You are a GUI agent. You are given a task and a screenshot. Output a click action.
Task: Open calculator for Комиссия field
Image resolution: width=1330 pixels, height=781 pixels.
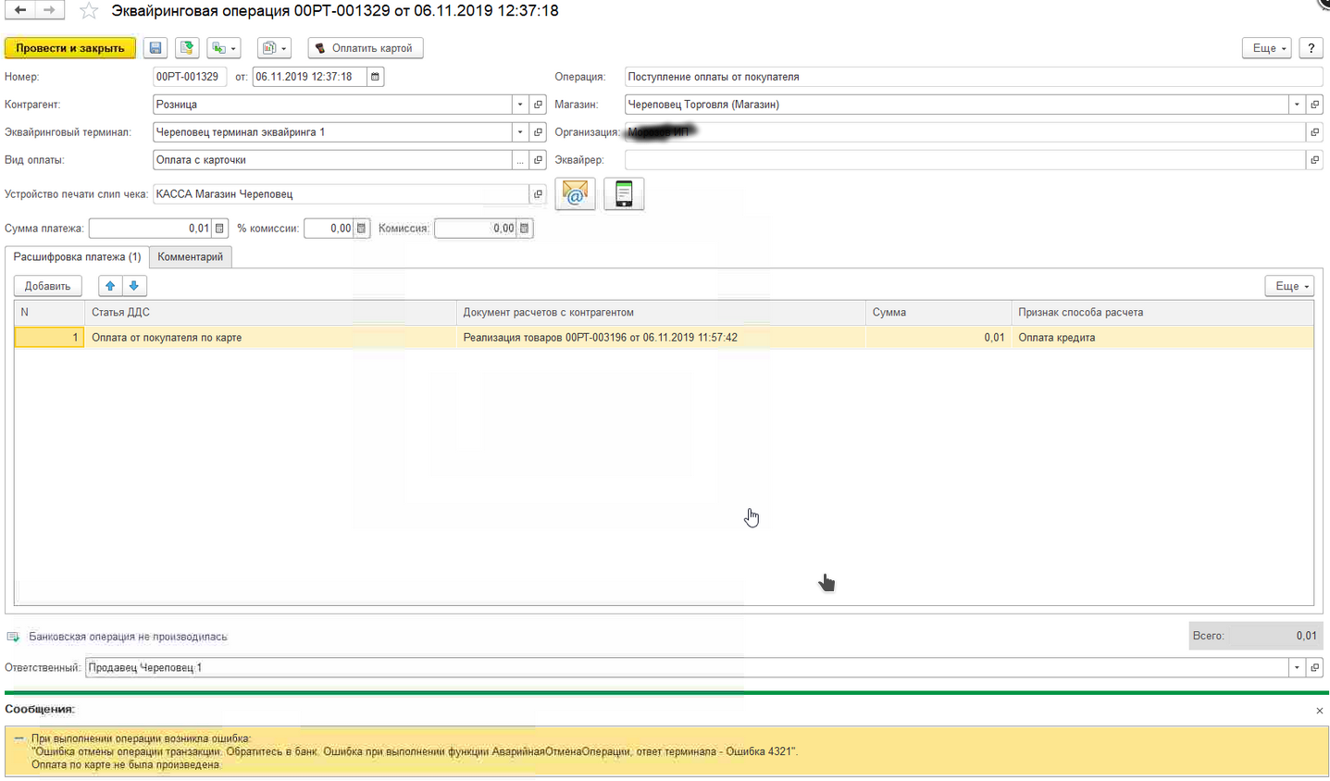pos(525,229)
